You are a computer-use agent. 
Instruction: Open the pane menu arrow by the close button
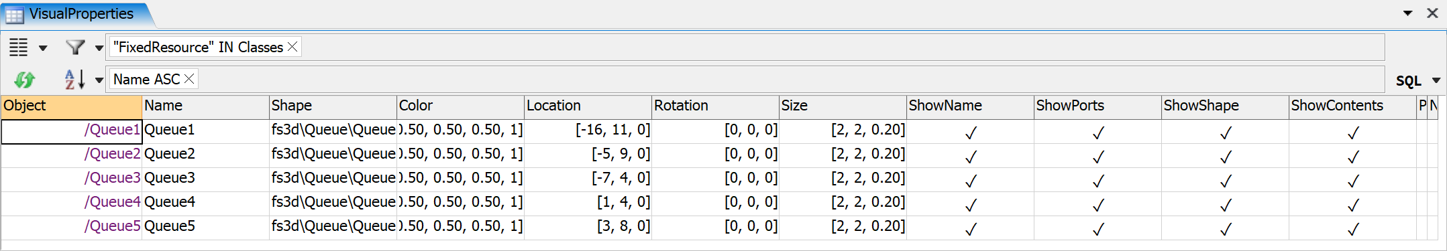tap(1408, 13)
